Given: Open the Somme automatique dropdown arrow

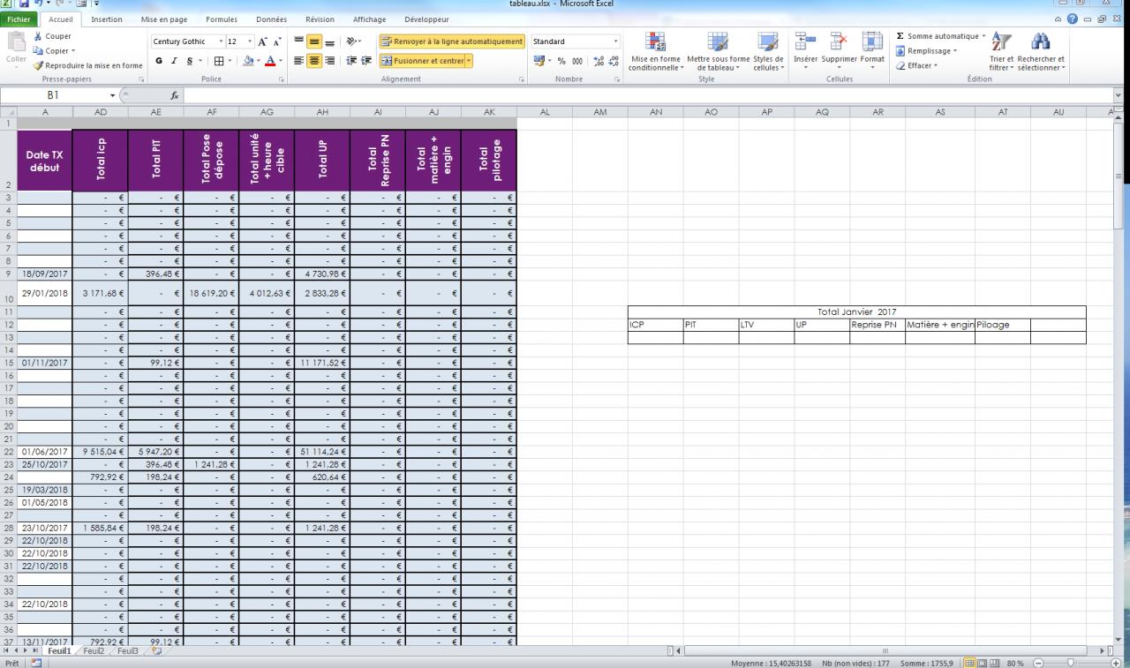Looking at the screenshot, I should (x=982, y=36).
